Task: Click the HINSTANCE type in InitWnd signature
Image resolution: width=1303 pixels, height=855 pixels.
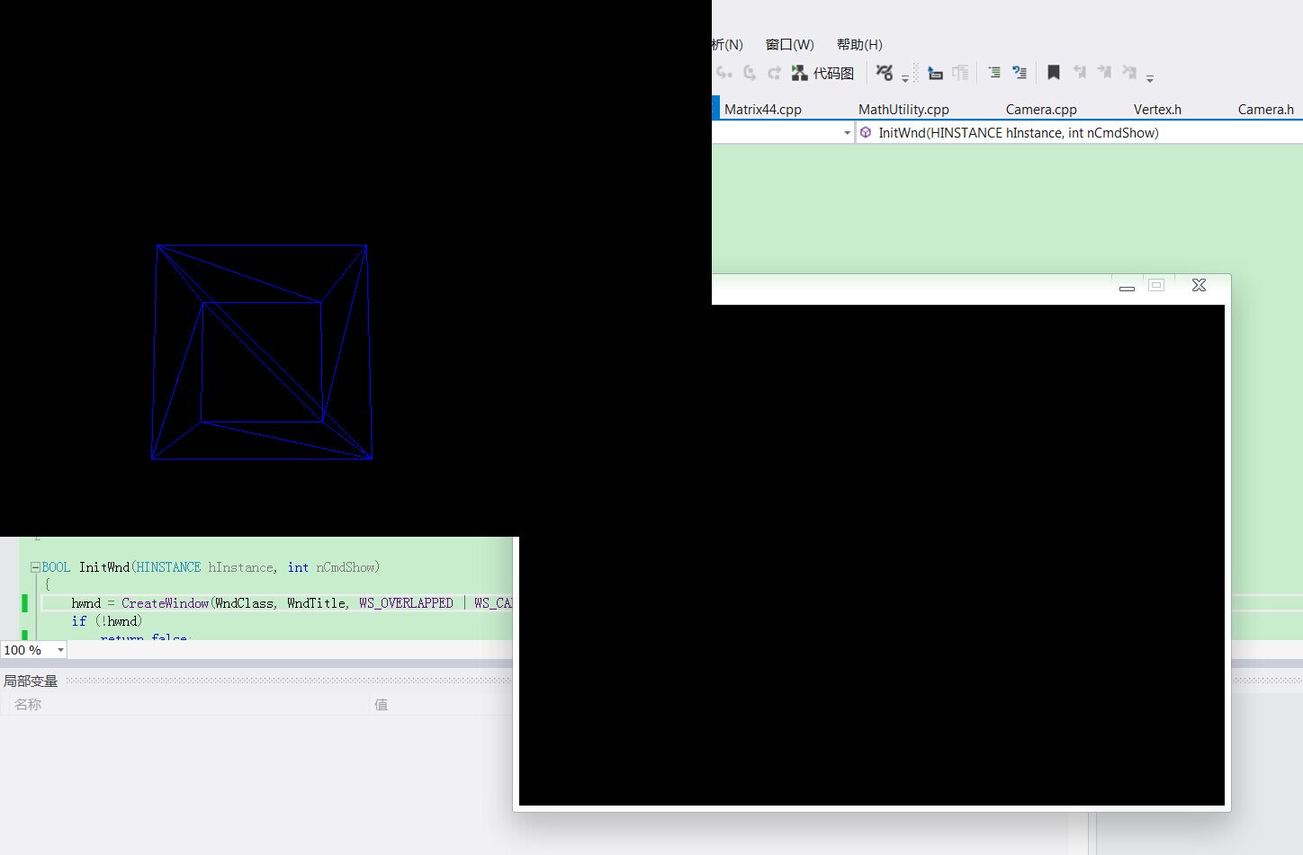Action: click(168, 567)
